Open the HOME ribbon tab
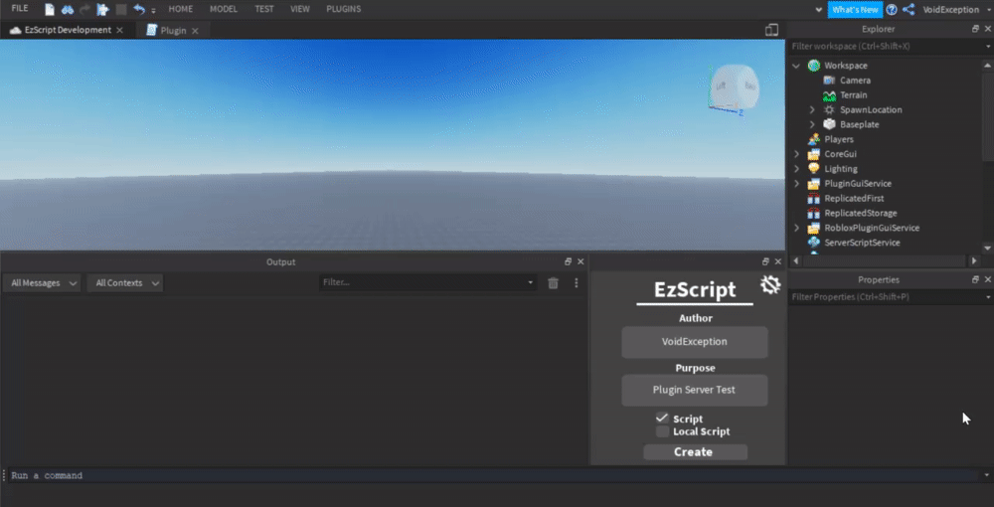The width and height of the screenshot is (994, 507). coord(181,9)
